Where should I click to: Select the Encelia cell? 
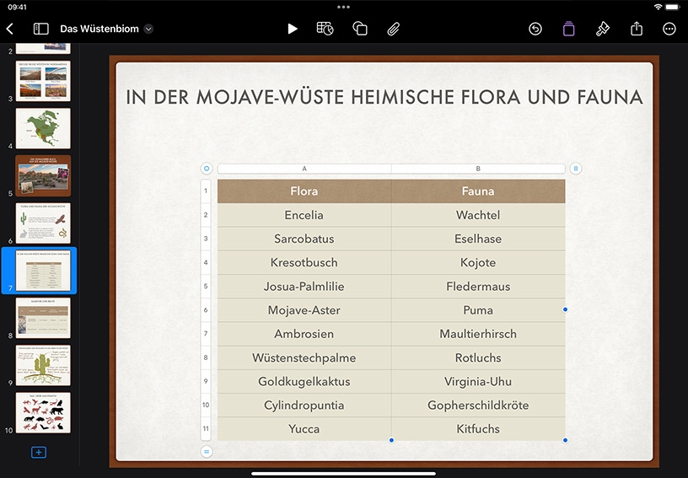tap(304, 215)
